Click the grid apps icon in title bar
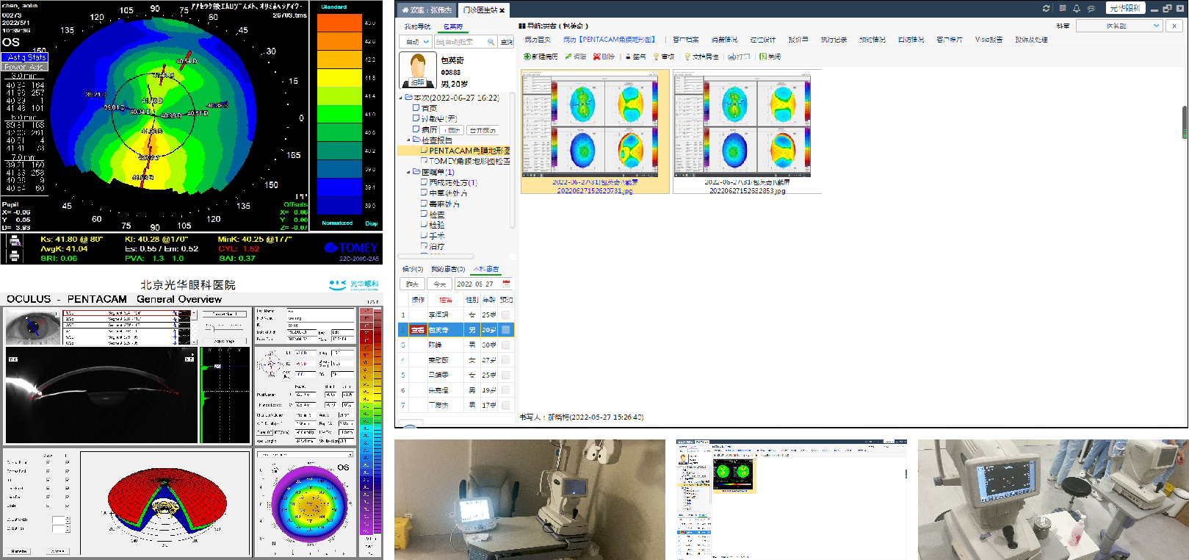The image size is (1189, 560). pos(1062,9)
